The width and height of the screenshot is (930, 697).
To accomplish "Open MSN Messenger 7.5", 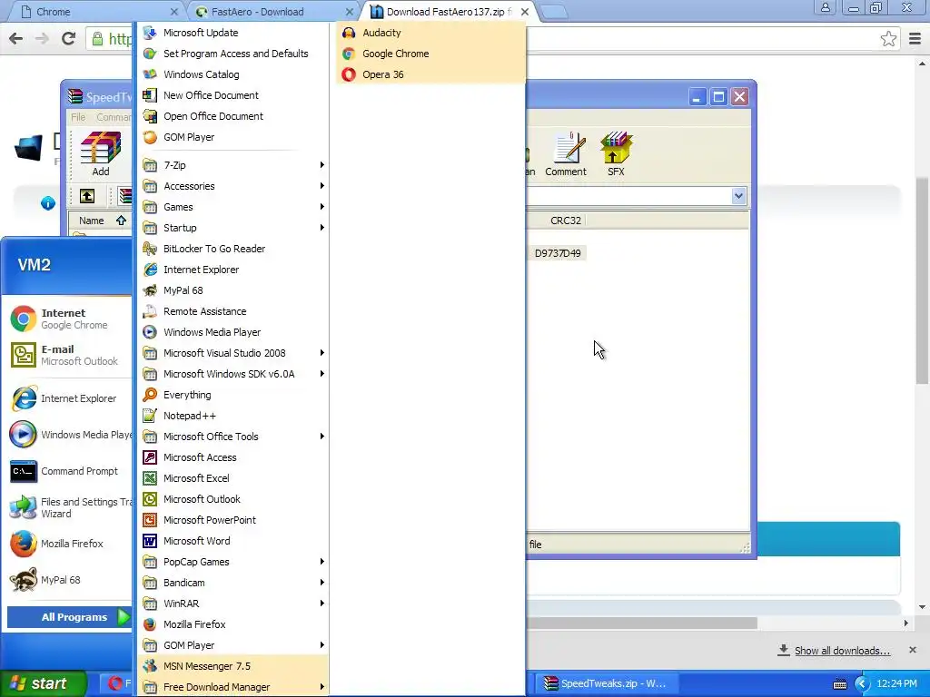I will (233, 666).
